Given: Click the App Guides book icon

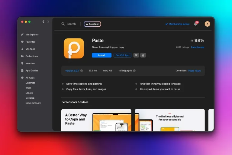Looking at the screenshot, I should tap(22, 71).
